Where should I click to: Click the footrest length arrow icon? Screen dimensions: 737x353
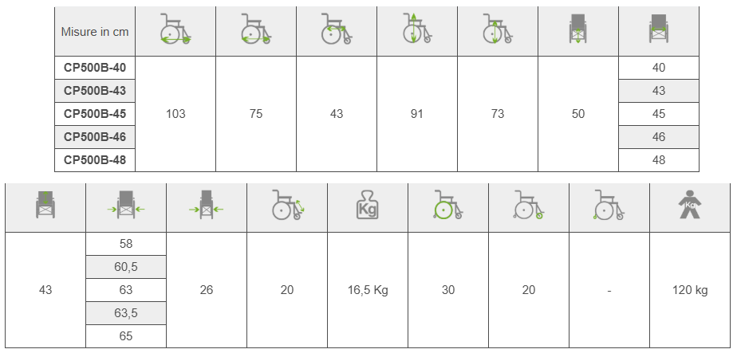(288, 206)
